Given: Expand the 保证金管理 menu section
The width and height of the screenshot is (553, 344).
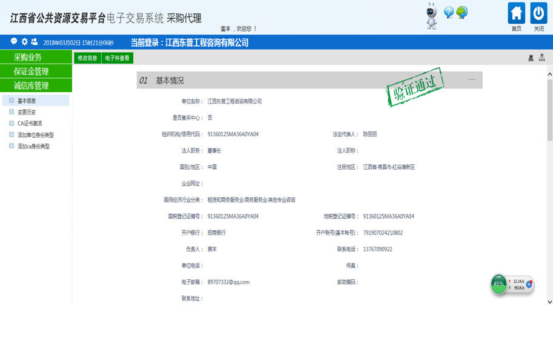Looking at the screenshot, I should pyautogui.click(x=36, y=71).
